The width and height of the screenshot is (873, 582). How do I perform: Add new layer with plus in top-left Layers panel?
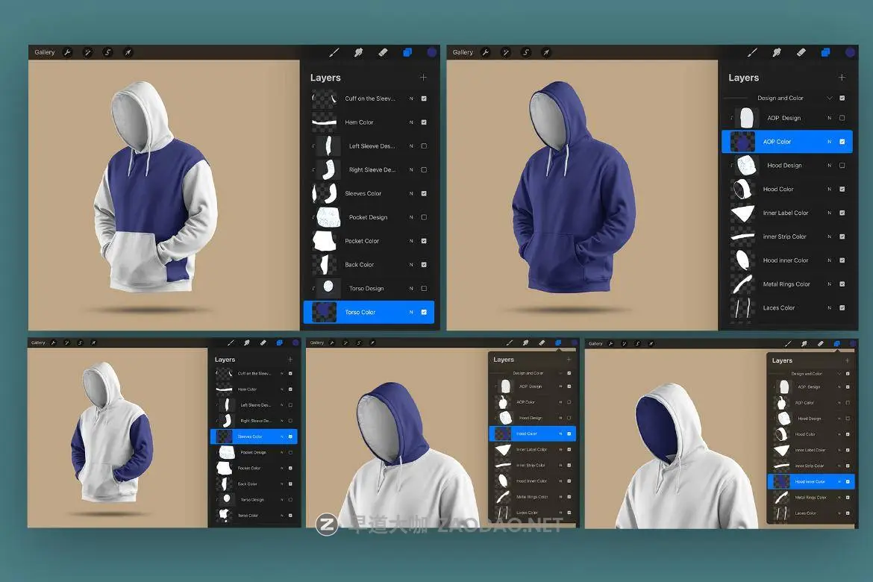click(x=423, y=78)
